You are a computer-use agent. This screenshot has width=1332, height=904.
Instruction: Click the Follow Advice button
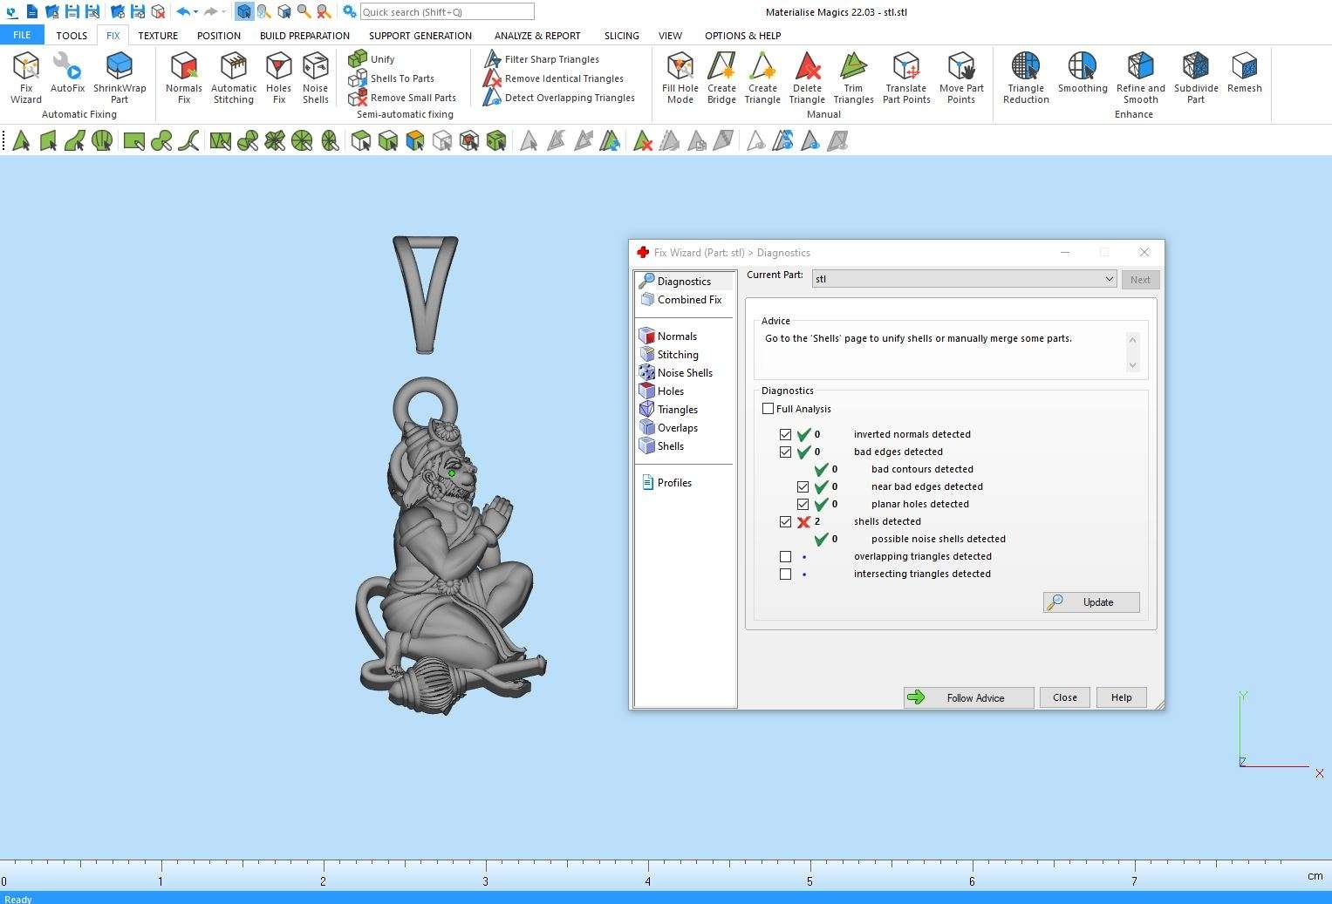[968, 697]
